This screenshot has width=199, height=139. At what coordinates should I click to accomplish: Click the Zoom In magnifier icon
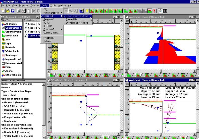pos(71,11)
